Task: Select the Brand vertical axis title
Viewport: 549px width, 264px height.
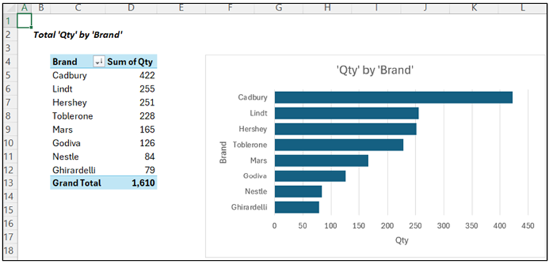Action: pyautogui.click(x=223, y=152)
